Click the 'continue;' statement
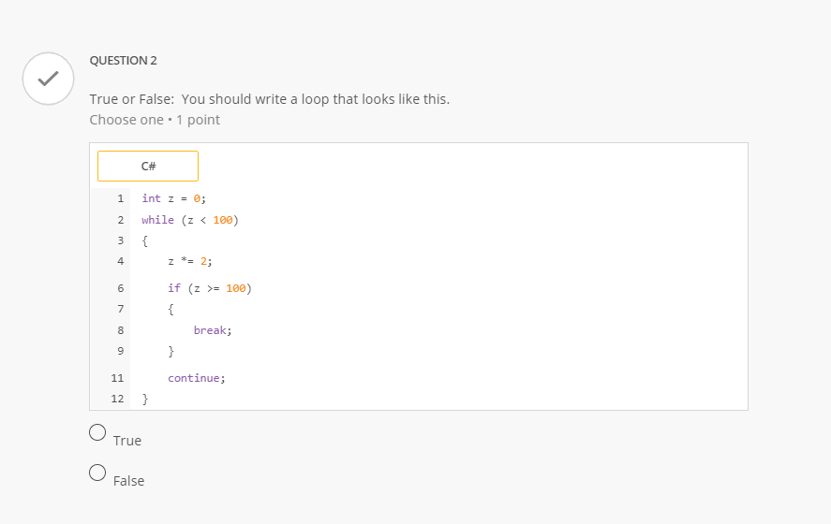831x524 pixels. (x=197, y=378)
